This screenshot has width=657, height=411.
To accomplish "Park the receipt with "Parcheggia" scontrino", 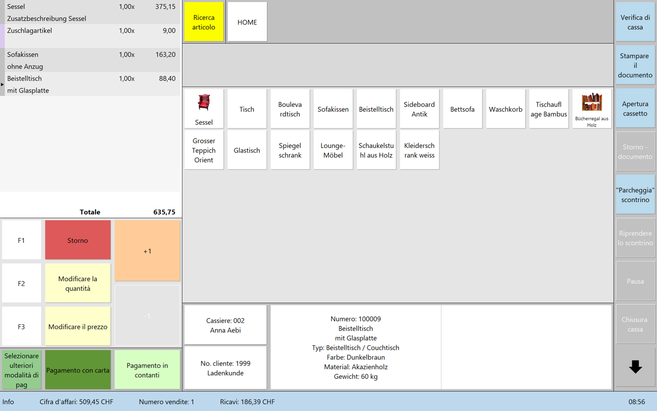I will click(635, 195).
